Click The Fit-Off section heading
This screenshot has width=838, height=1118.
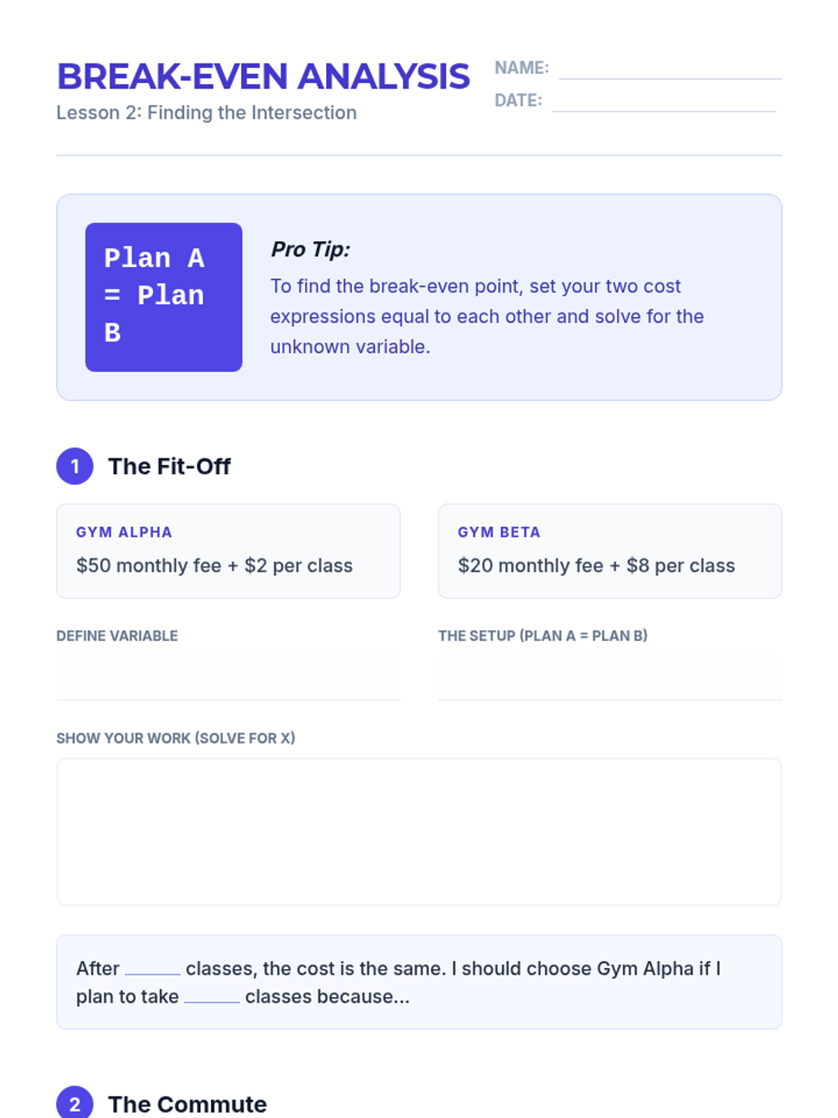[169, 466]
